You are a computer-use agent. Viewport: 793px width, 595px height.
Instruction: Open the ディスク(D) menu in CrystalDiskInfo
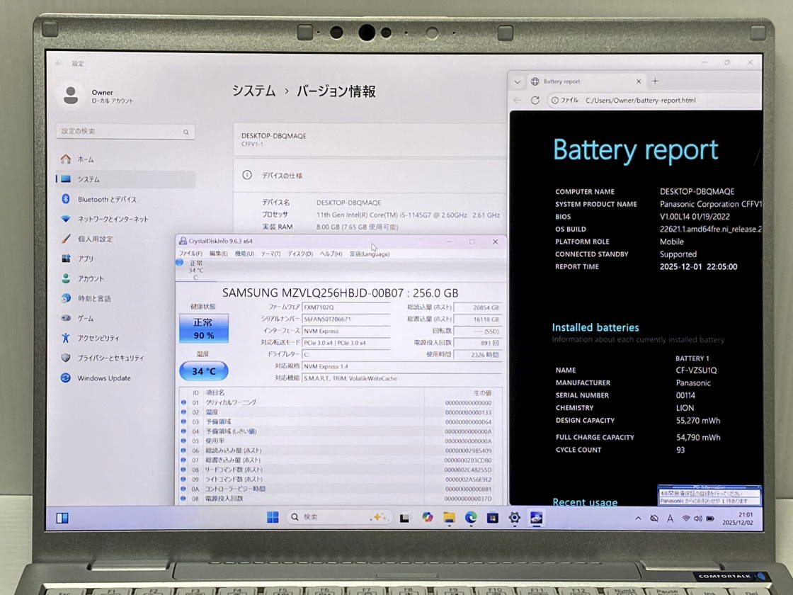click(299, 254)
